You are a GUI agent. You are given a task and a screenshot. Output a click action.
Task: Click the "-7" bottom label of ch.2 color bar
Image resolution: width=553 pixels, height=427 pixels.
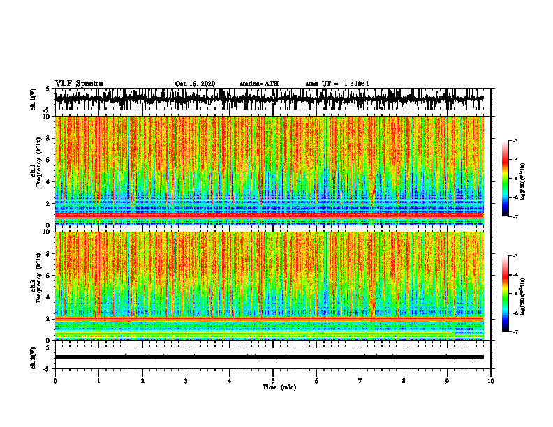pyautogui.click(x=515, y=331)
